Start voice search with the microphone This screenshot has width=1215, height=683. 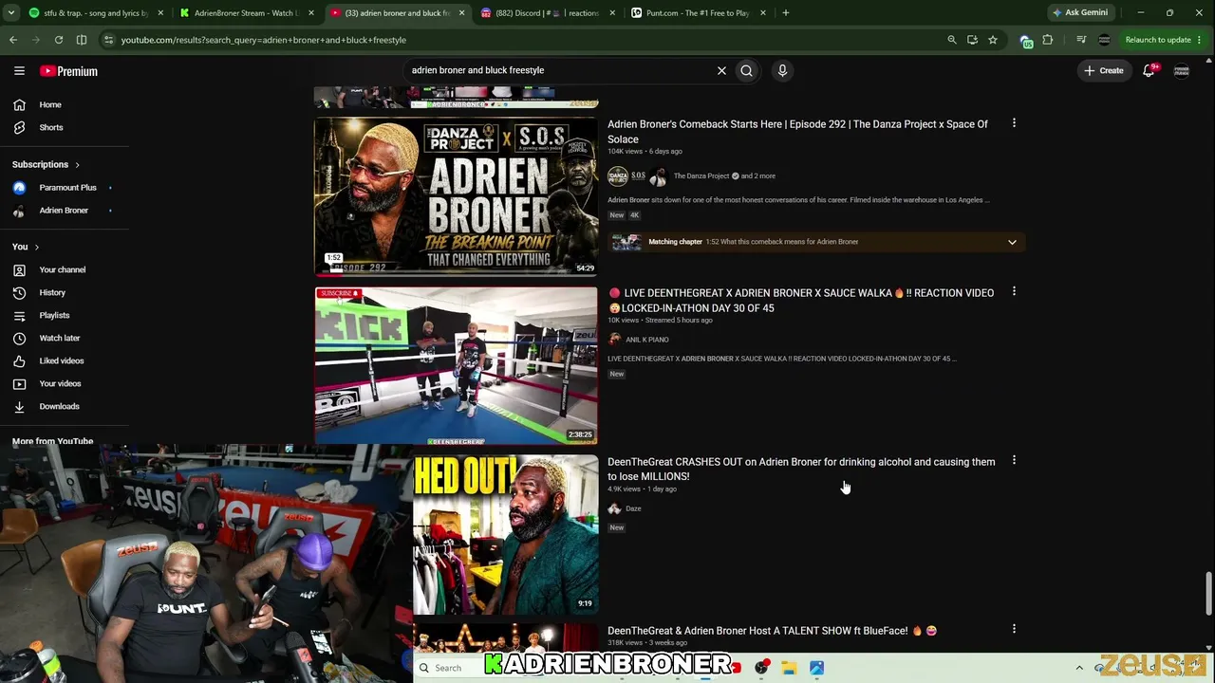click(x=782, y=70)
